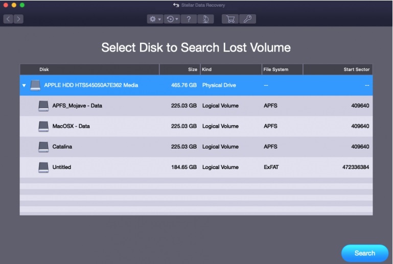Click the key activation icon
Screen dimensions: 393x264
click(247, 19)
